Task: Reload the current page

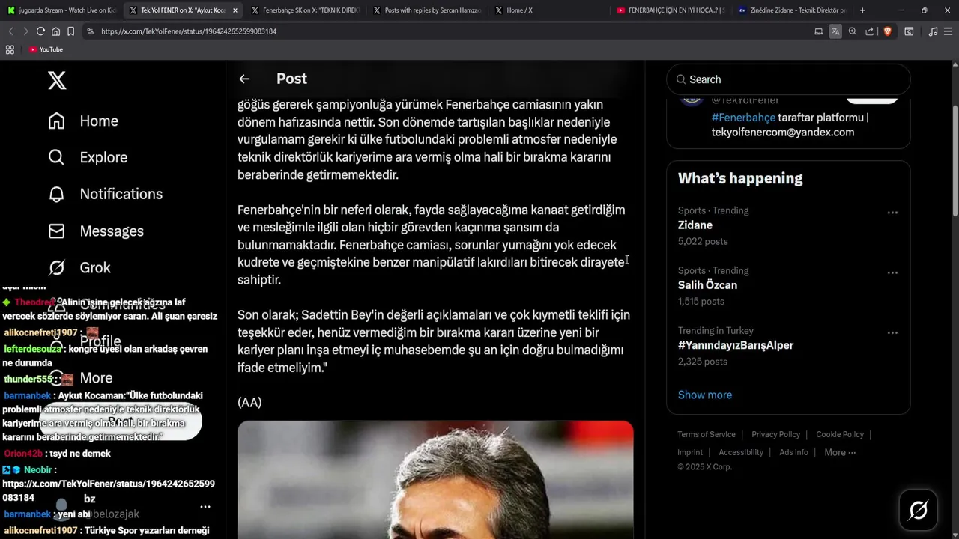Action: (40, 31)
